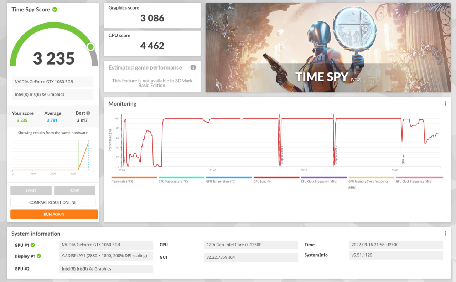Click the Time Spy banner image
The image size is (456, 282).
[328, 48]
